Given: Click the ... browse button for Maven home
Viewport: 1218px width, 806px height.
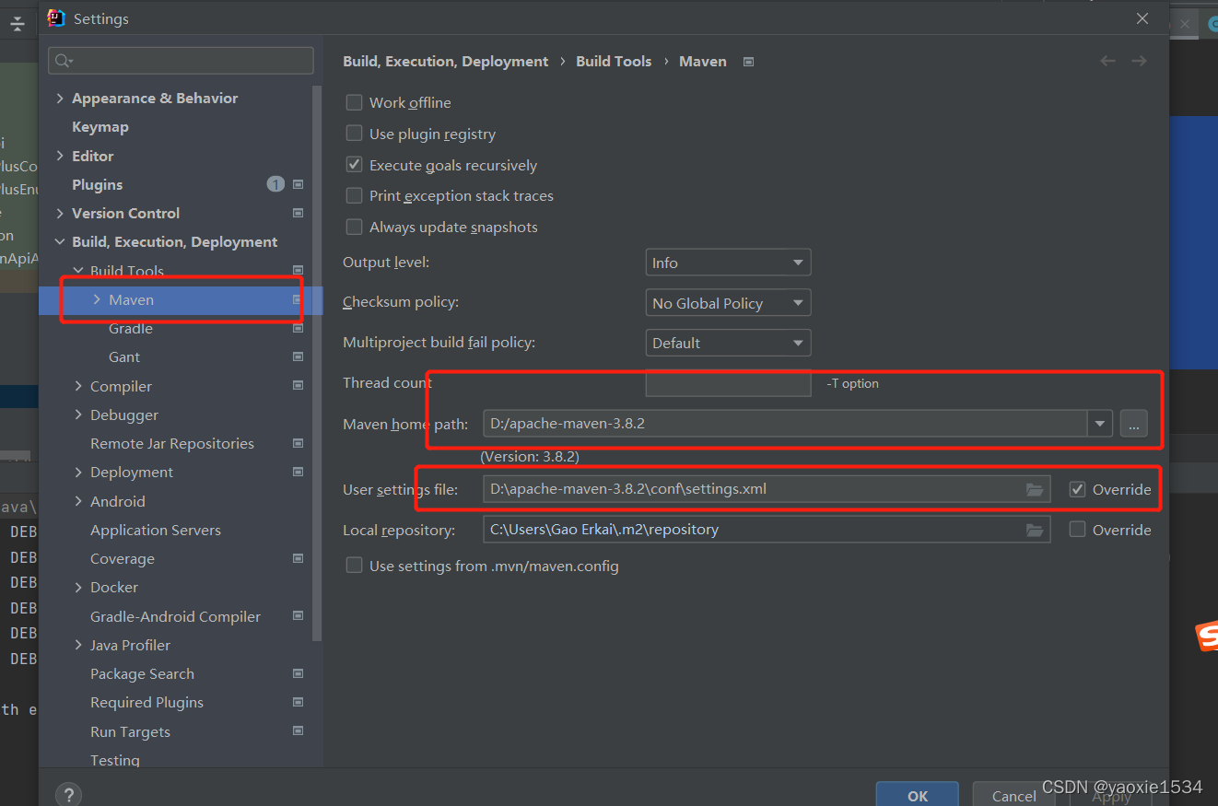Looking at the screenshot, I should 1134,424.
